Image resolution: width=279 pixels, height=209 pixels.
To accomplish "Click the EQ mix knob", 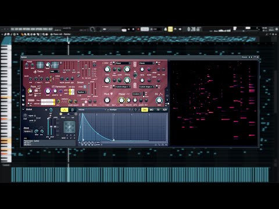I will coord(159,100).
